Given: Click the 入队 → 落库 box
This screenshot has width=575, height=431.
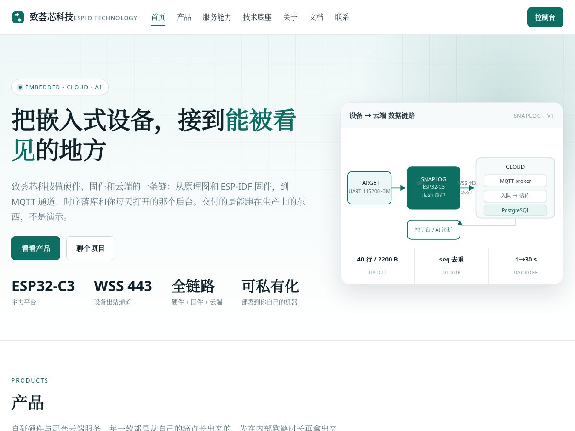Looking at the screenshot, I should point(516,196).
